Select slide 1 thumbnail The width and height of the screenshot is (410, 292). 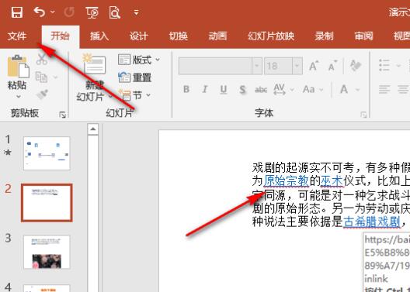(47, 153)
